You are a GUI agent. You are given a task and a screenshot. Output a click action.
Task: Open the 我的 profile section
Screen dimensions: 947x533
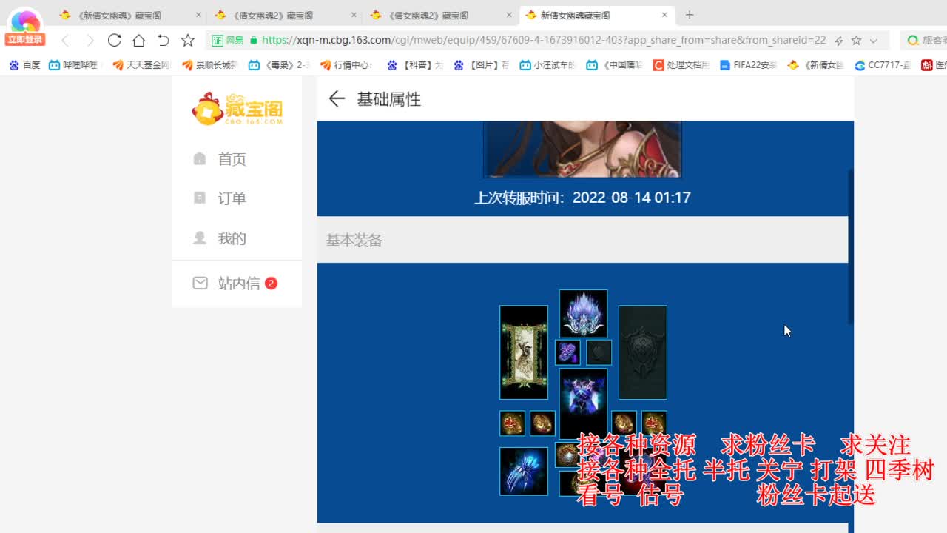pos(232,238)
